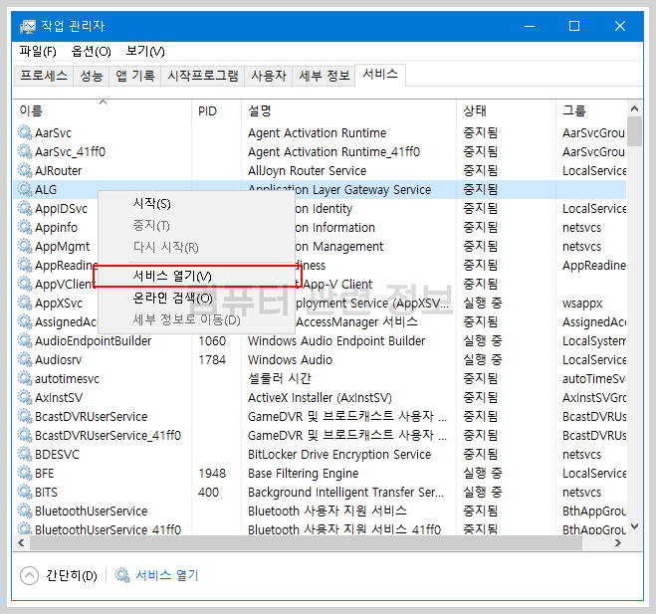Viewport: 656px width, 614px height.
Task: Select BitLocker Drive Encryption Service text
Action: pos(339,455)
